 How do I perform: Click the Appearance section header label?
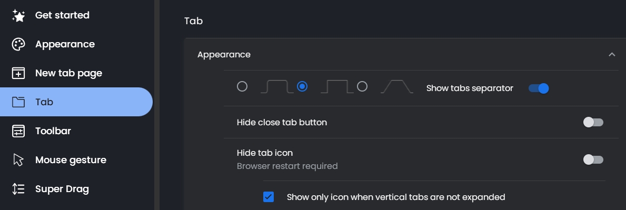(224, 55)
